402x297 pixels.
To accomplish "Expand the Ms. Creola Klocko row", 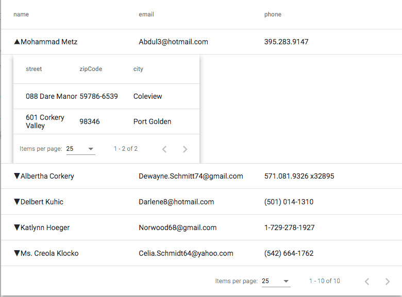I will coord(17,253).
